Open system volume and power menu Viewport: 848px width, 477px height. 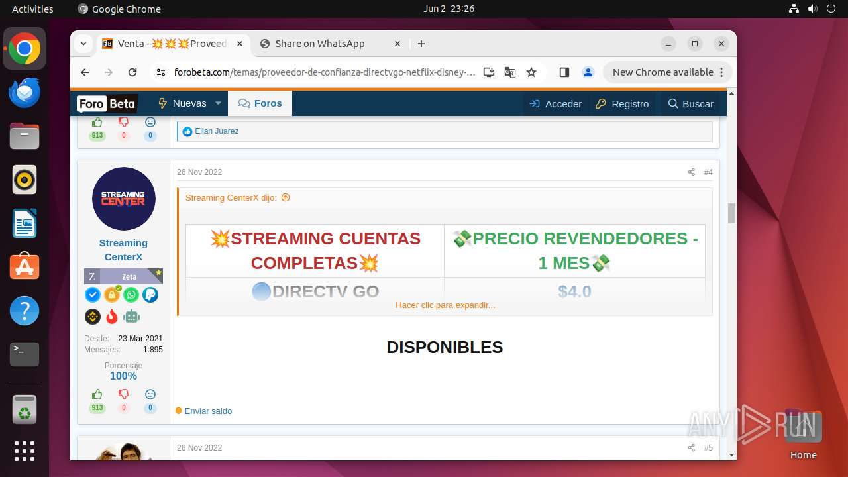812,9
